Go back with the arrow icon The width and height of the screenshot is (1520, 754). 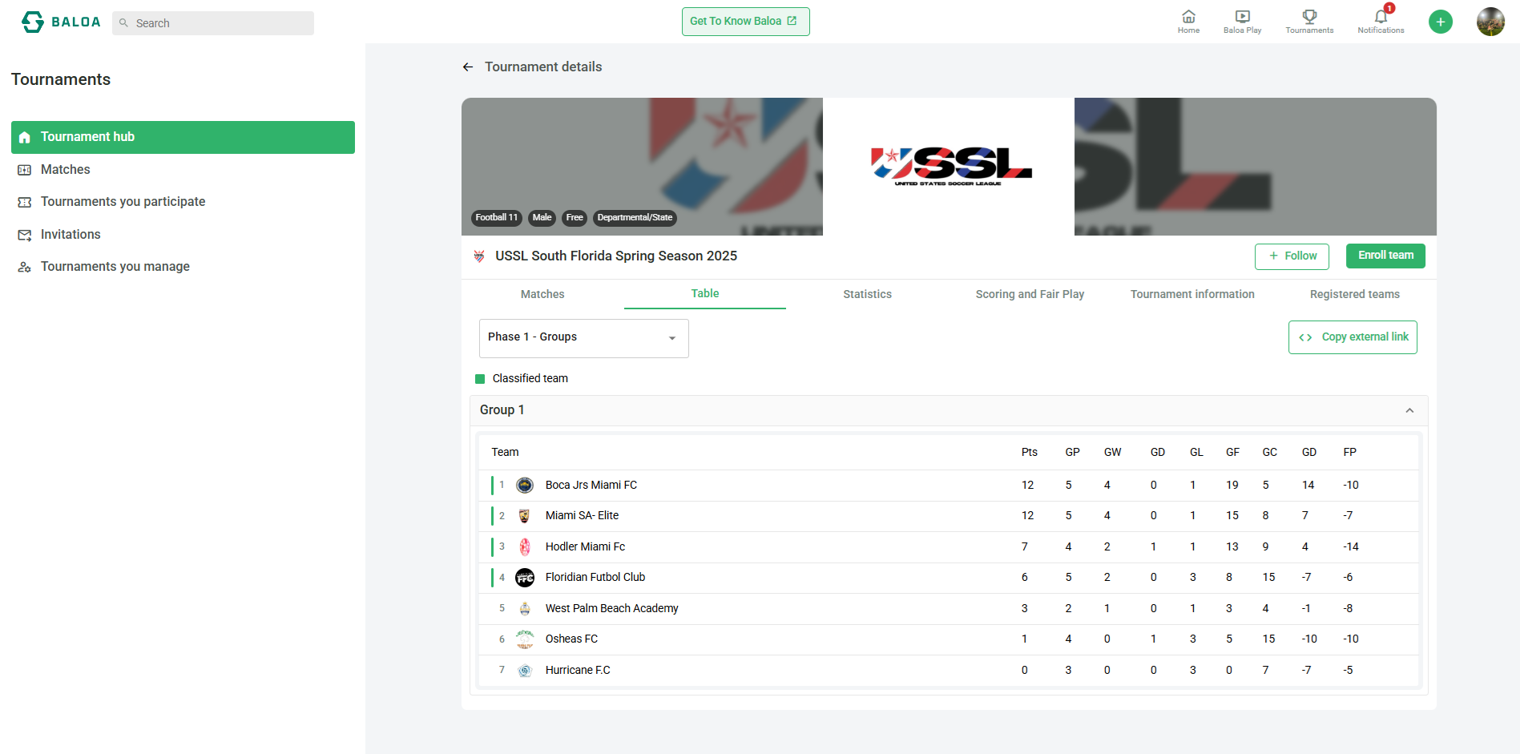click(468, 67)
